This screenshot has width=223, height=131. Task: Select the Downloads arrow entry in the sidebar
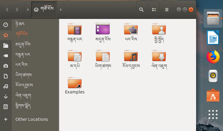pos(5,96)
